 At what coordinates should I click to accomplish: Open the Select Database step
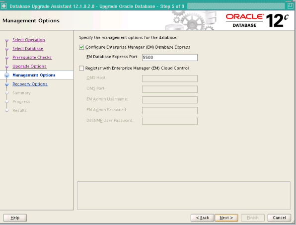click(x=28, y=49)
